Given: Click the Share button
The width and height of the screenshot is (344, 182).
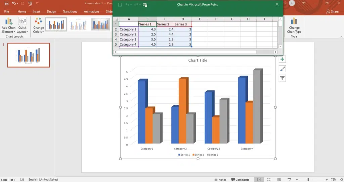Looking at the screenshot, I should [x=332, y=11].
